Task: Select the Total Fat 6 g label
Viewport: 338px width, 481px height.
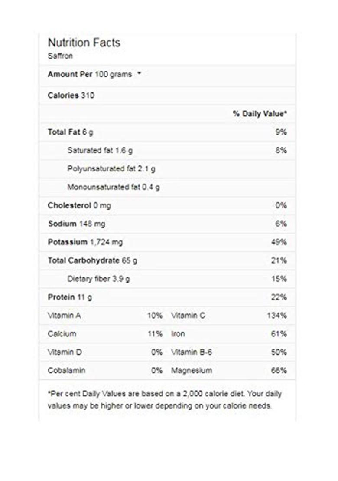Action: (x=70, y=132)
